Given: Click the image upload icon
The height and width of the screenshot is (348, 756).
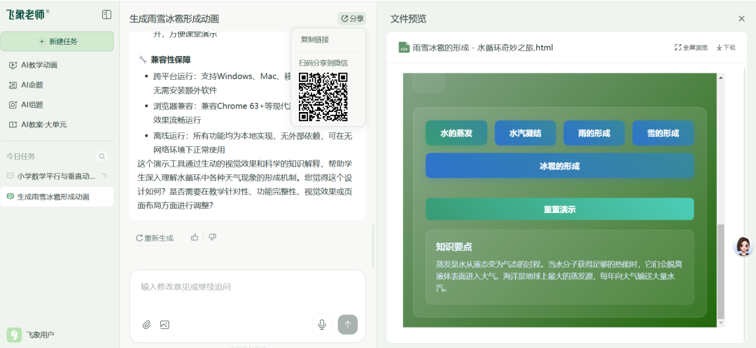Looking at the screenshot, I should (164, 325).
